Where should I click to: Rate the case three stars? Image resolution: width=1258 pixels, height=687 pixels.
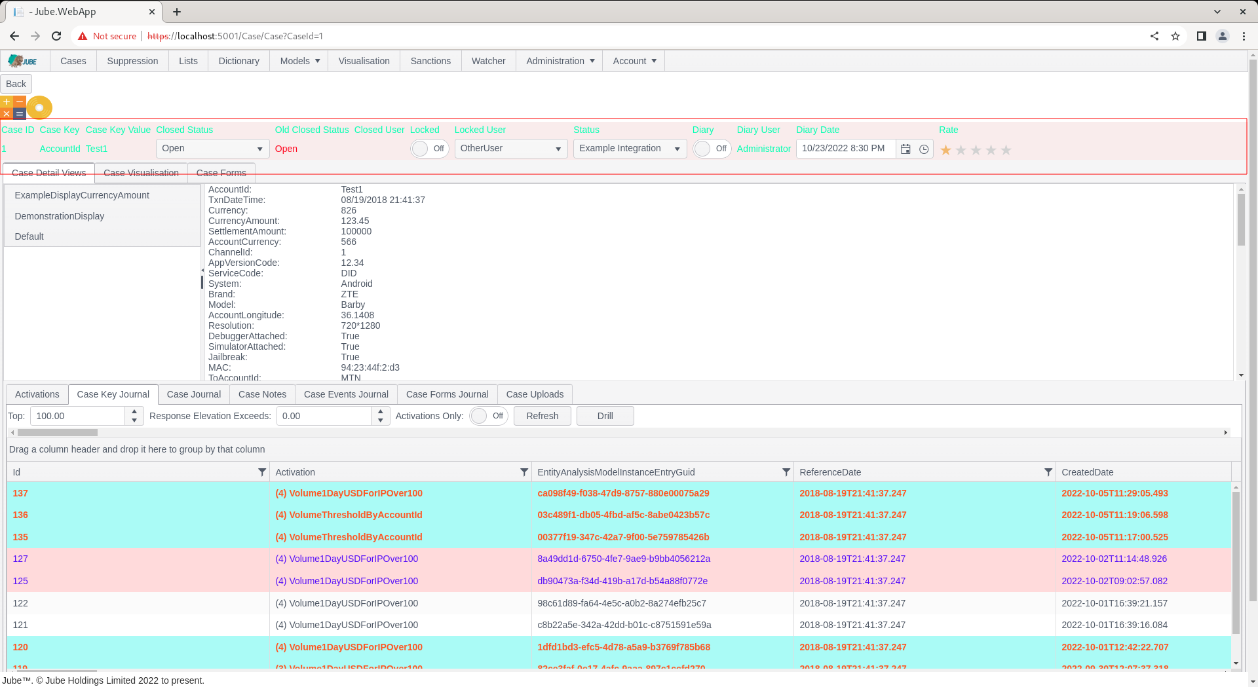(976, 150)
